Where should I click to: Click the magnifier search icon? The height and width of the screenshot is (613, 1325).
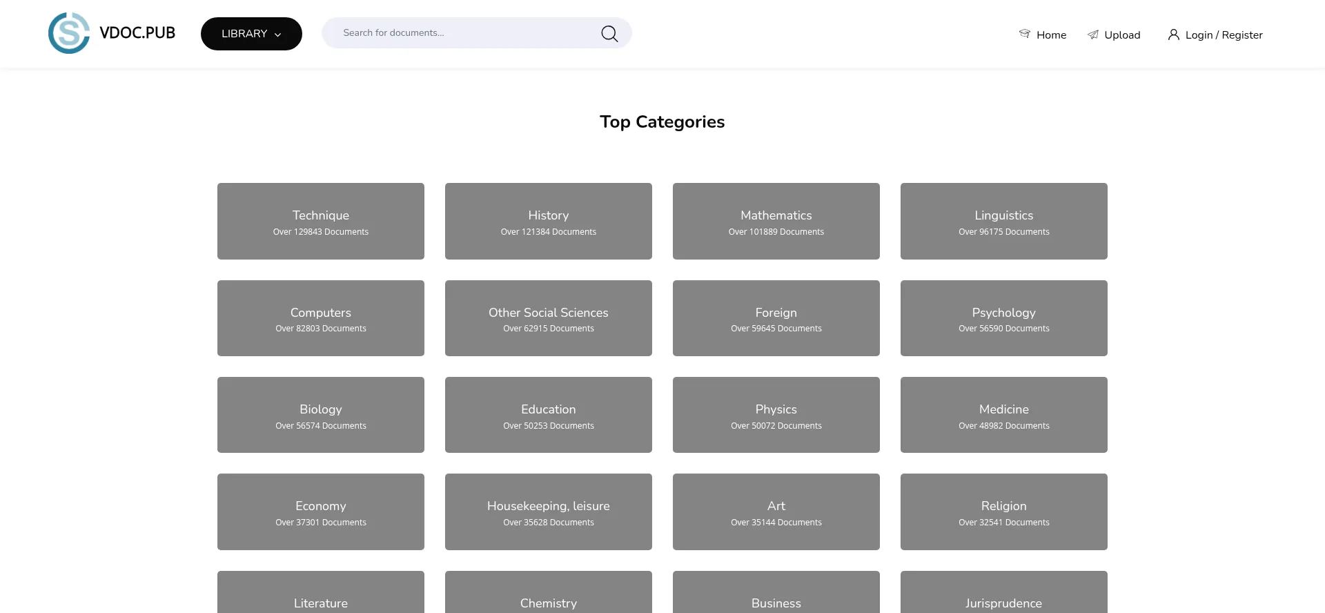[609, 34]
